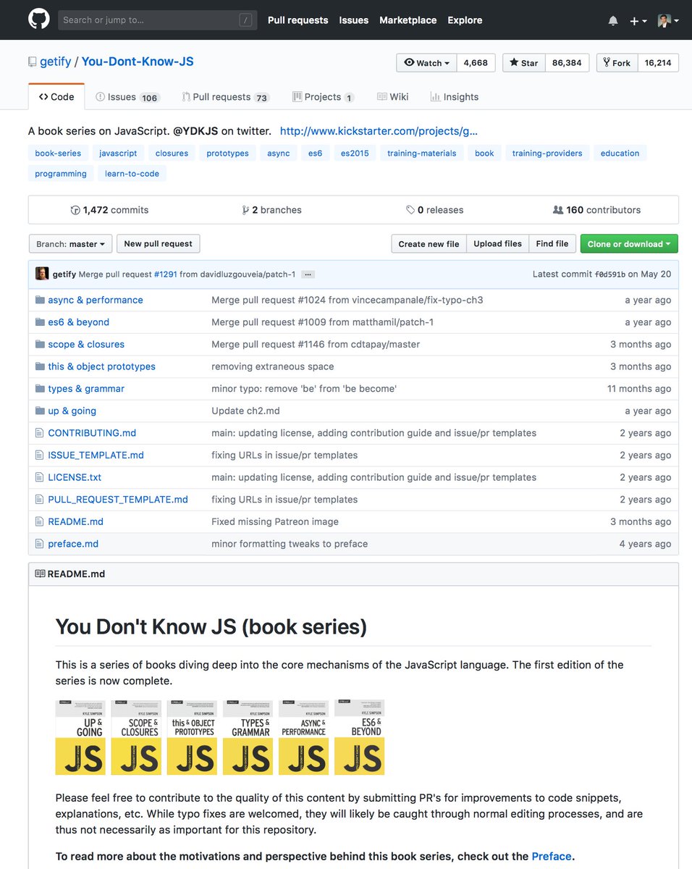Open notifications bell icon
Viewport: 692px width, 869px height.
pyautogui.click(x=613, y=21)
